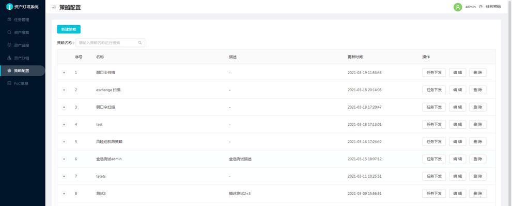Click 删除 for row 1 弱口令扫描
Image resolution: width=512 pixels, height=206 pixels.
478,73
